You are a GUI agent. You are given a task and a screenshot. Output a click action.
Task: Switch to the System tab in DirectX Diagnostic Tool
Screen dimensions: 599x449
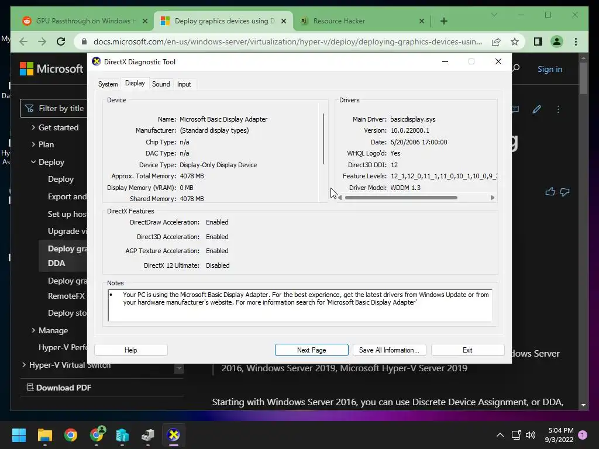pos(108,84)
